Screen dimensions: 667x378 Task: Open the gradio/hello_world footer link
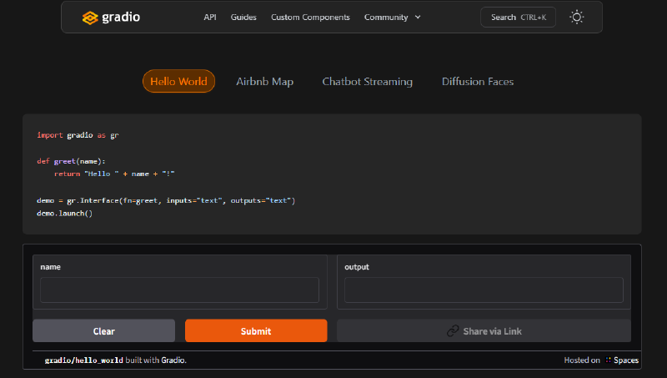83,360
